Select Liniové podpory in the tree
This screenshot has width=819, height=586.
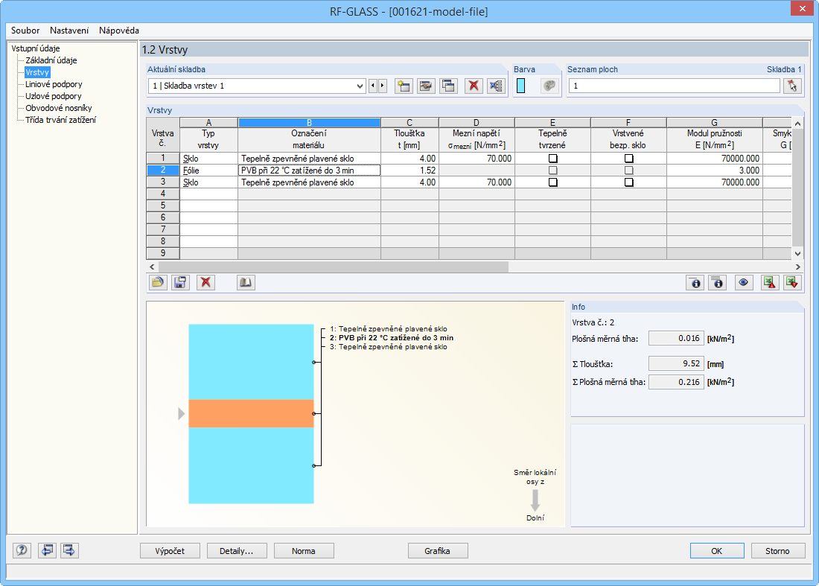pos(54,84)
